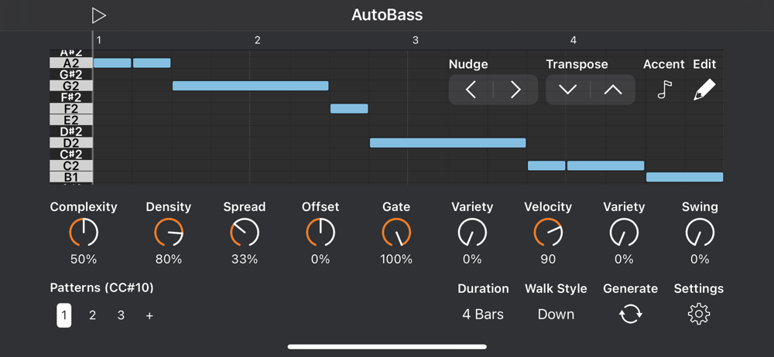Select pattern 1
Screen dimensions: 774x357
tap(64, 315)
